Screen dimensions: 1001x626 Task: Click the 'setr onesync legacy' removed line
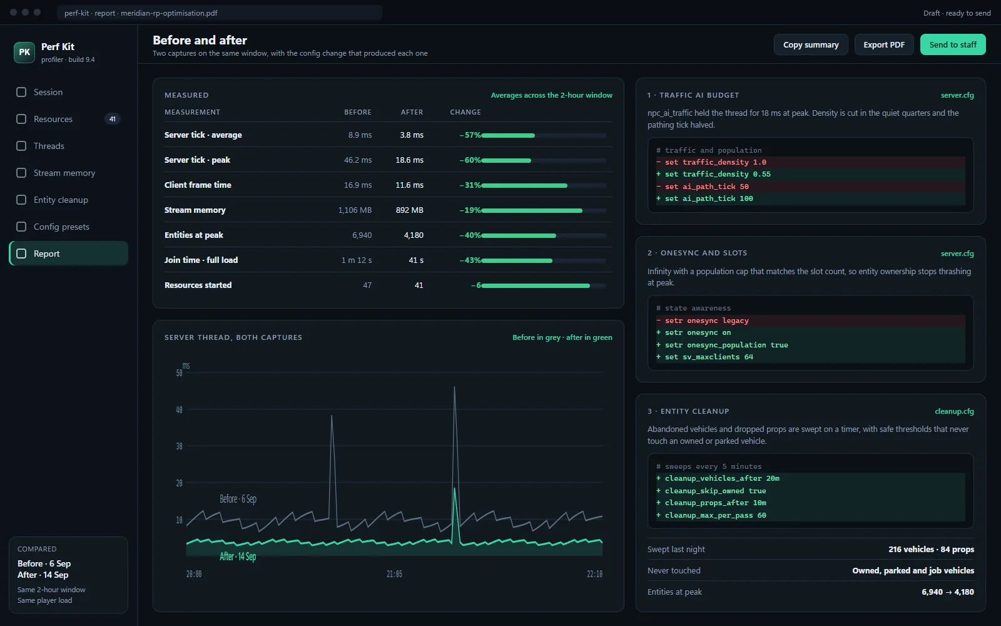pyautogui.click(x=810, y=321)
